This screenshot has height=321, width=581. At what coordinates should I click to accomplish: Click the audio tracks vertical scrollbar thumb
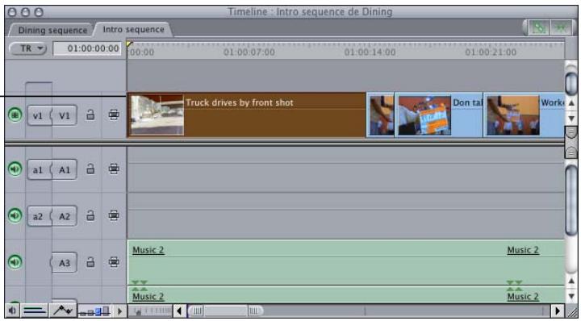[571, 200]
